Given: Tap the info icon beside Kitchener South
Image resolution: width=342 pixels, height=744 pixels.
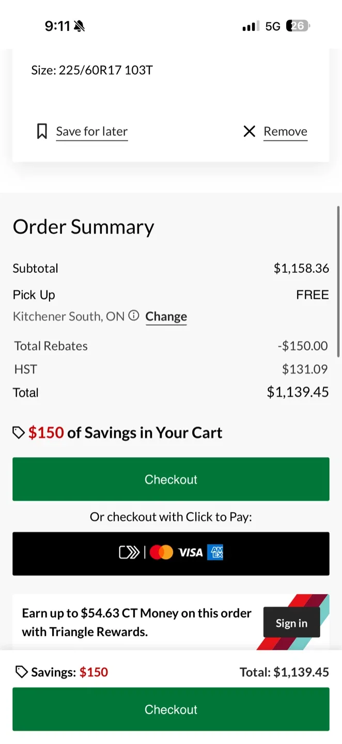Looking at the screenshot, I should [134, 316].
